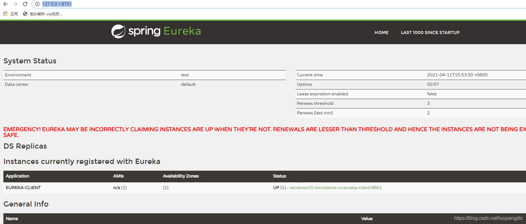
Task: Reload the page with the refresh icon
Action: [x=25, y=4]
